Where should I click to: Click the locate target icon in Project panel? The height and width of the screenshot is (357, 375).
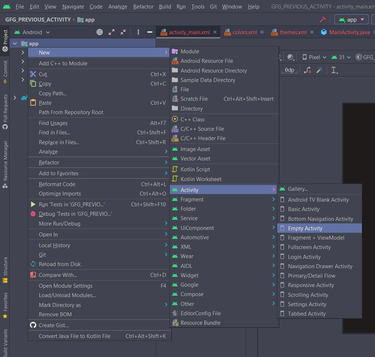pyautogui.click(x=99, y=32)
